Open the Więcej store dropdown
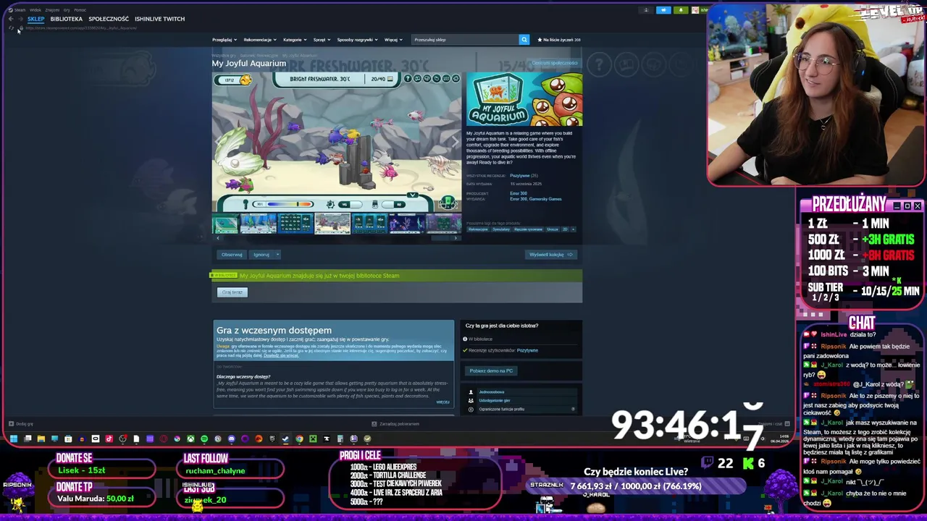This screenshot has height=521, width=927. 393,40
